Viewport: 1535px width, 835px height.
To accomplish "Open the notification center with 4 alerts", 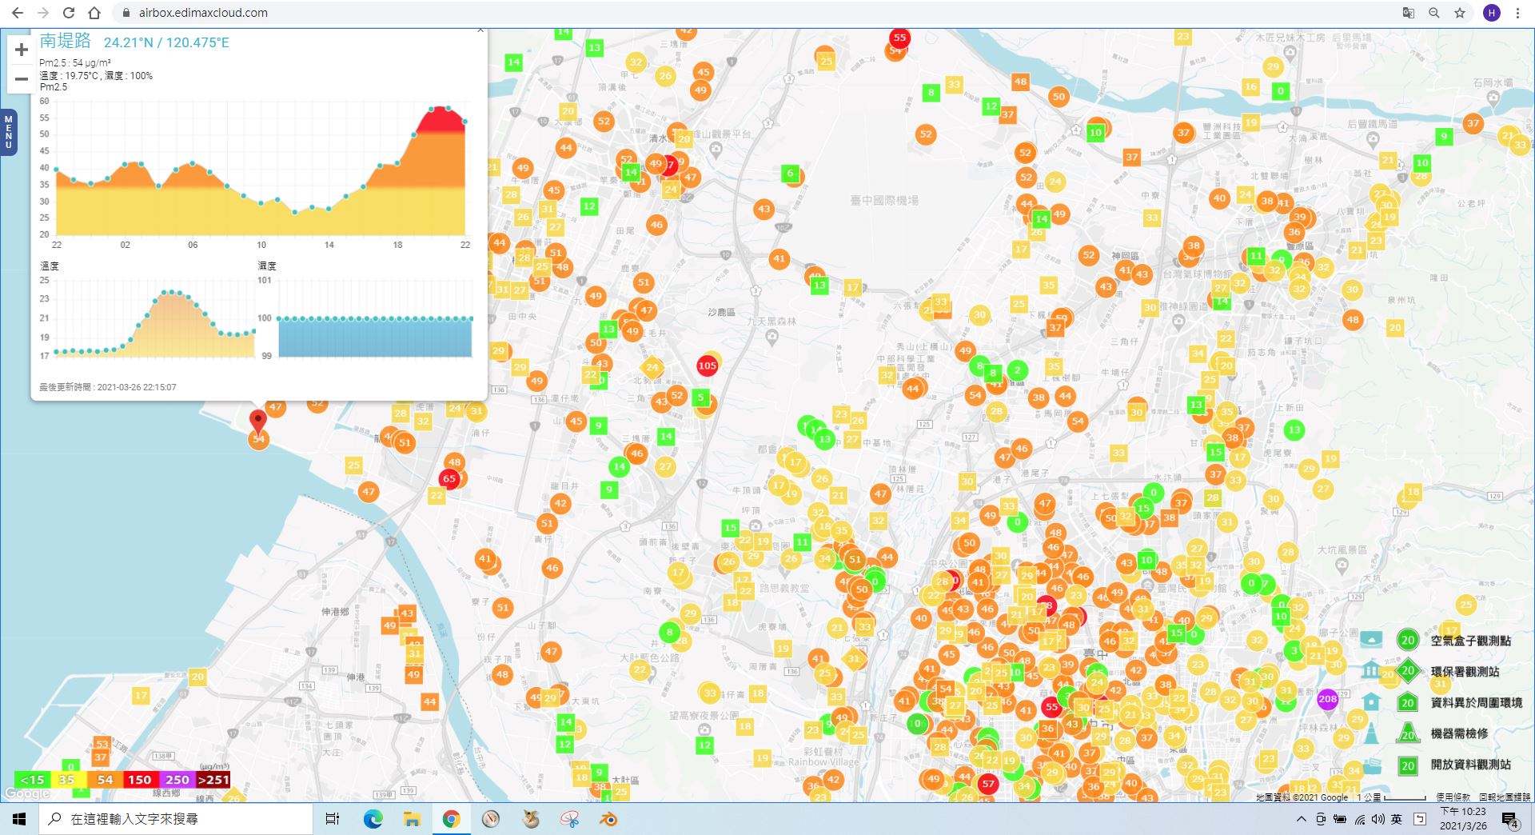I will 1510,821.
